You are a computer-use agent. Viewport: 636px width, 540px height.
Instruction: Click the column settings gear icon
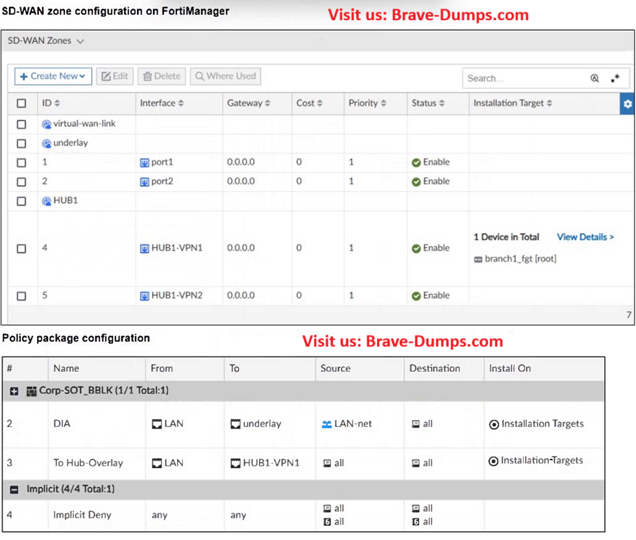point(627,104)
